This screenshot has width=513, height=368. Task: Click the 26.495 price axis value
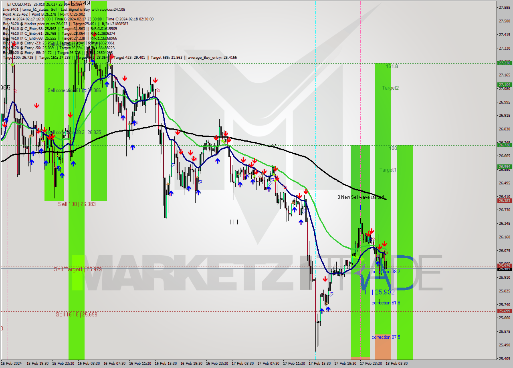click(x=504, y=183)
